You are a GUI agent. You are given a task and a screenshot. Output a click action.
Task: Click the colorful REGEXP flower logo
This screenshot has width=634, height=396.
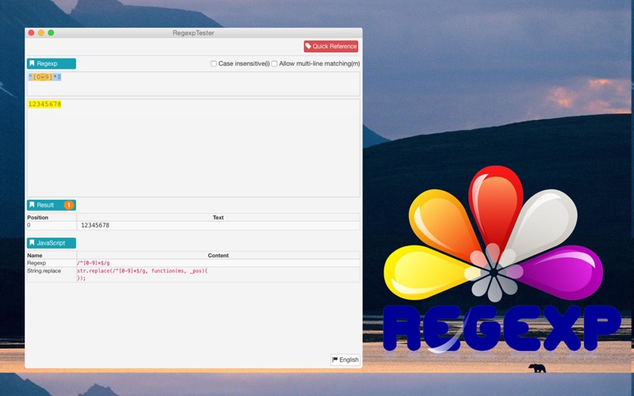tap(502, 259)
